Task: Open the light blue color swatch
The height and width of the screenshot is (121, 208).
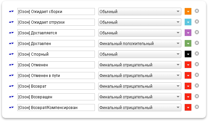Action: [188, 22]
